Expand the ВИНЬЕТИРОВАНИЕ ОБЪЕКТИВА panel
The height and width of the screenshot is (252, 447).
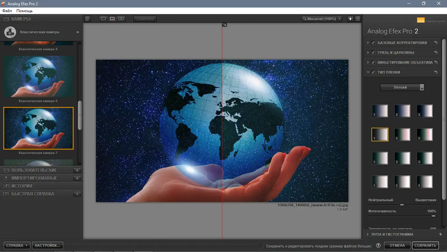[x=368, y=62]
